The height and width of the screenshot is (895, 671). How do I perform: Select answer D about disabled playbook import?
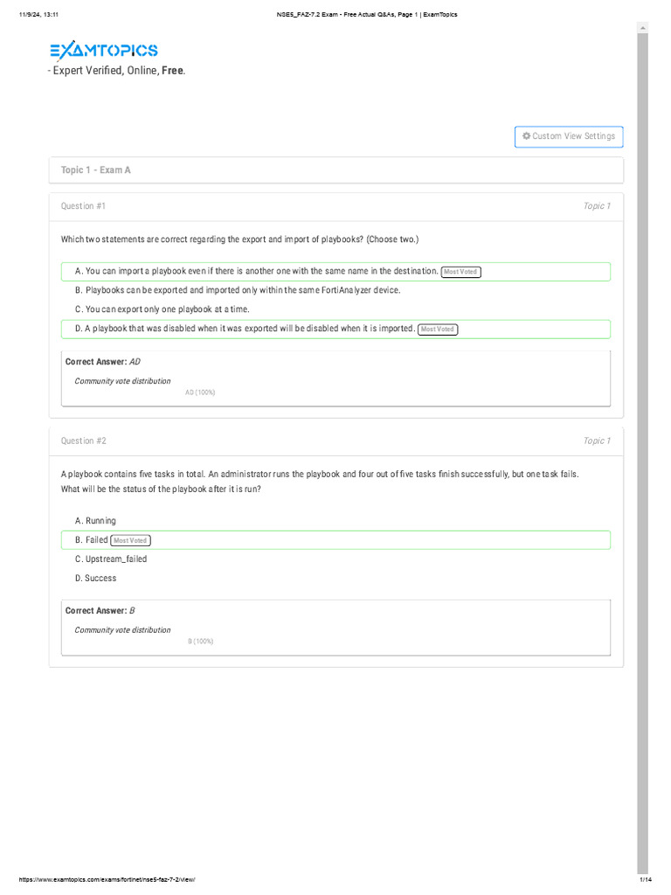[x=335, y=330]
